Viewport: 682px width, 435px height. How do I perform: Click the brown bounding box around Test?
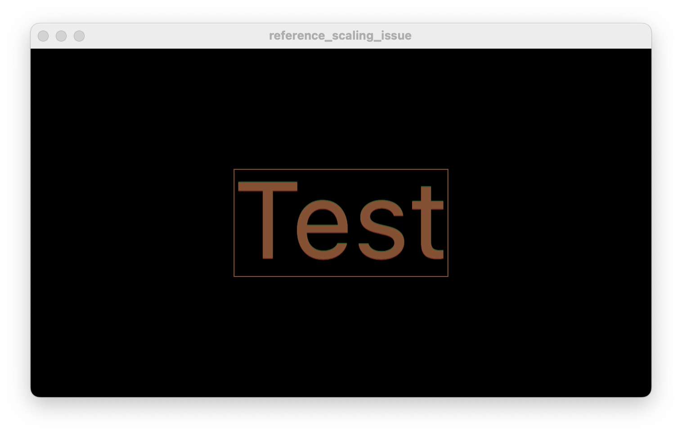click(341, 170)
